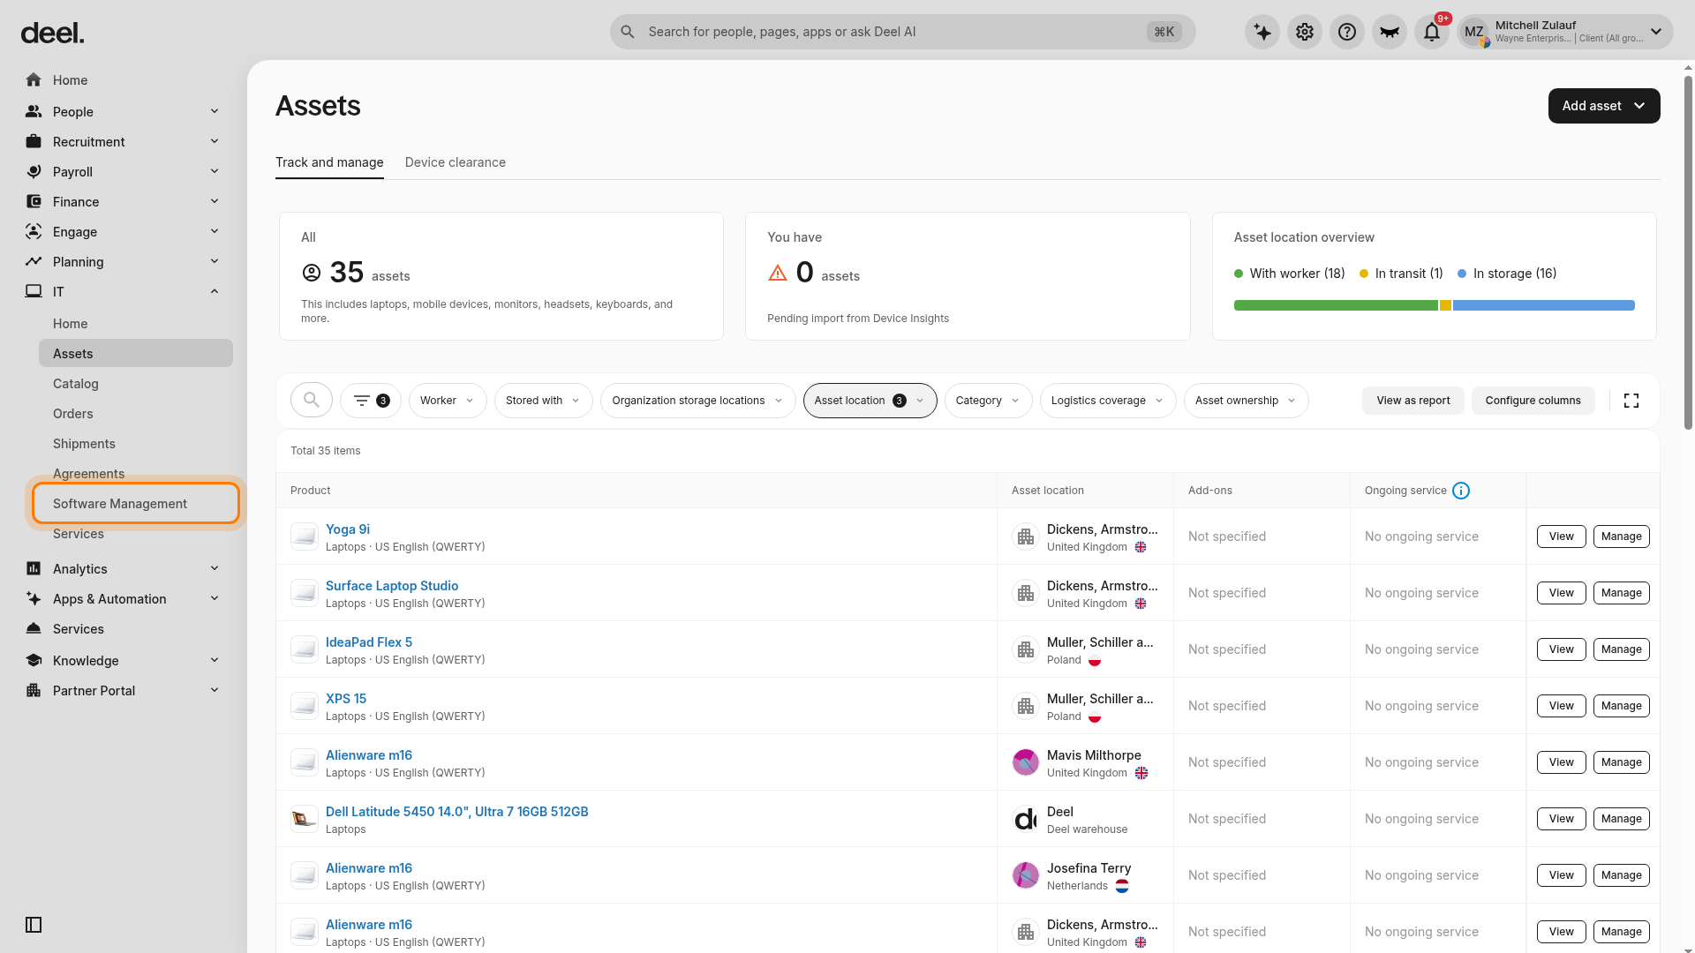Click the Deel logo

pos(52,34)
